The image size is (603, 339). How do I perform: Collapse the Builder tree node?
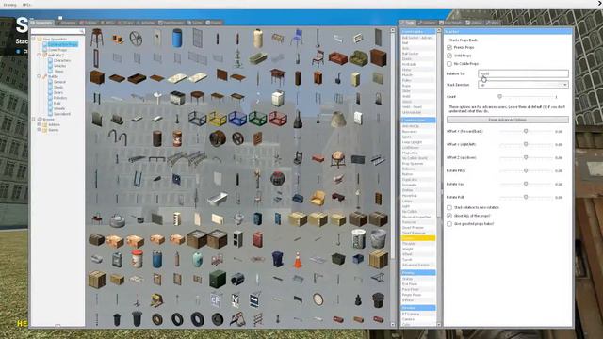click(40, 76)
